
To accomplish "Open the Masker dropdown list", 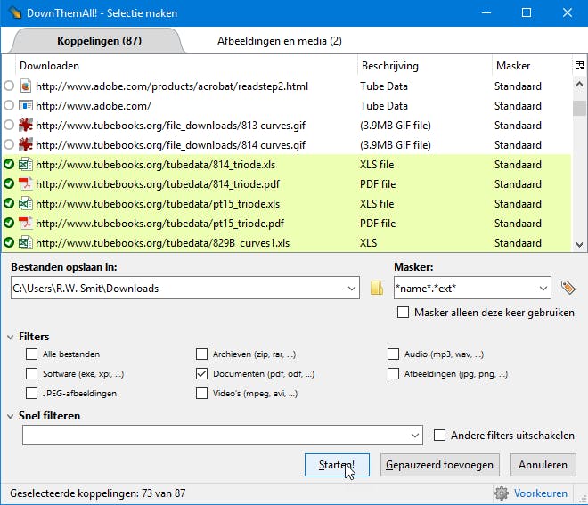I will [543, 288].
